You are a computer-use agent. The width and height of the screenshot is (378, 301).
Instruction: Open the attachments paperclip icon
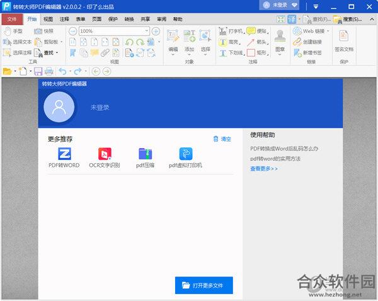click(105, 52)
